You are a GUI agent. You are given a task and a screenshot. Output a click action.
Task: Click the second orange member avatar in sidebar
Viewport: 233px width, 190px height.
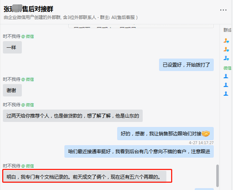(226, 50)
